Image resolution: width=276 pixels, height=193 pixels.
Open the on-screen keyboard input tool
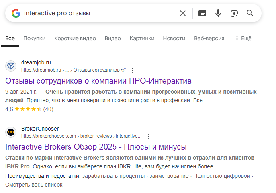pyautogui.click(x=202, y=13)
